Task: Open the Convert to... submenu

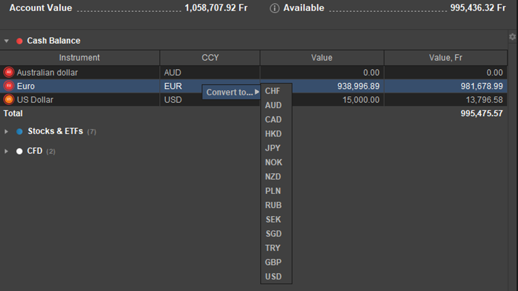Action: [x=230, y=92]
